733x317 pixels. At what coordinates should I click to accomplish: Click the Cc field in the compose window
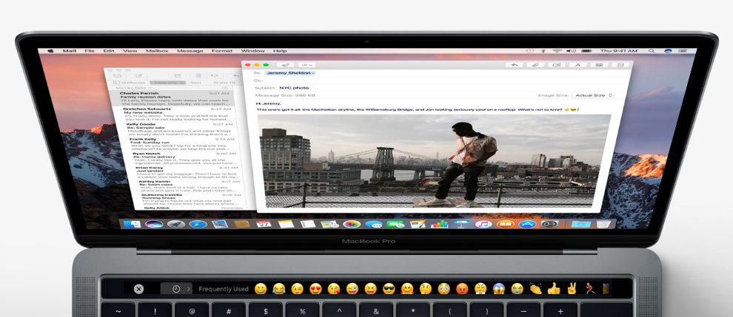pyautogui.click(x=439, y=81)
